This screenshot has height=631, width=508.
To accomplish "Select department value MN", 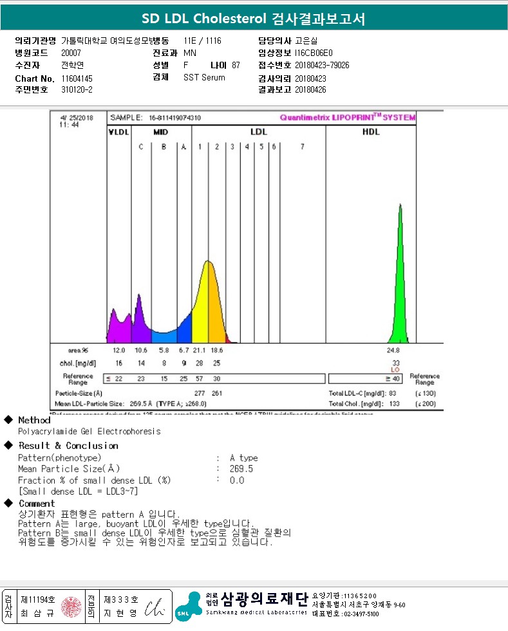I will pos(190,53).
